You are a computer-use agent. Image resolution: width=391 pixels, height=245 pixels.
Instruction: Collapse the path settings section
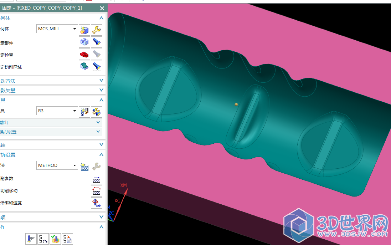tap(101, 155)
